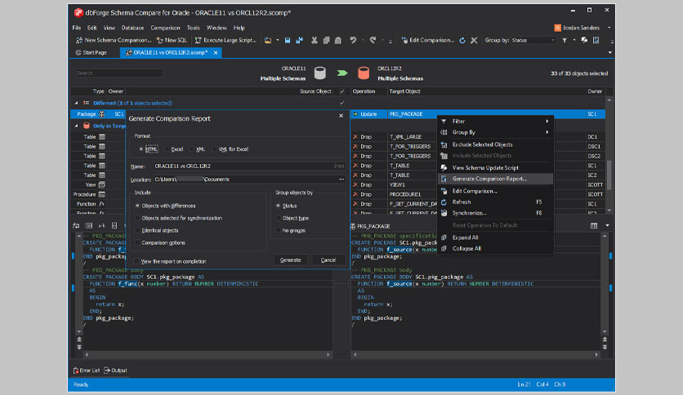
Task: Expand the Filter submenu arrow
Action: tap(547, 121)
